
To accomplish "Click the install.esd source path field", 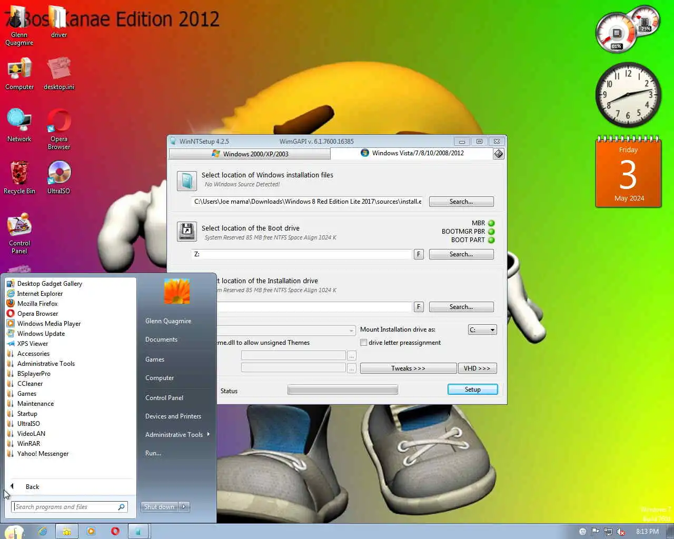I will [x=308, y=202].
